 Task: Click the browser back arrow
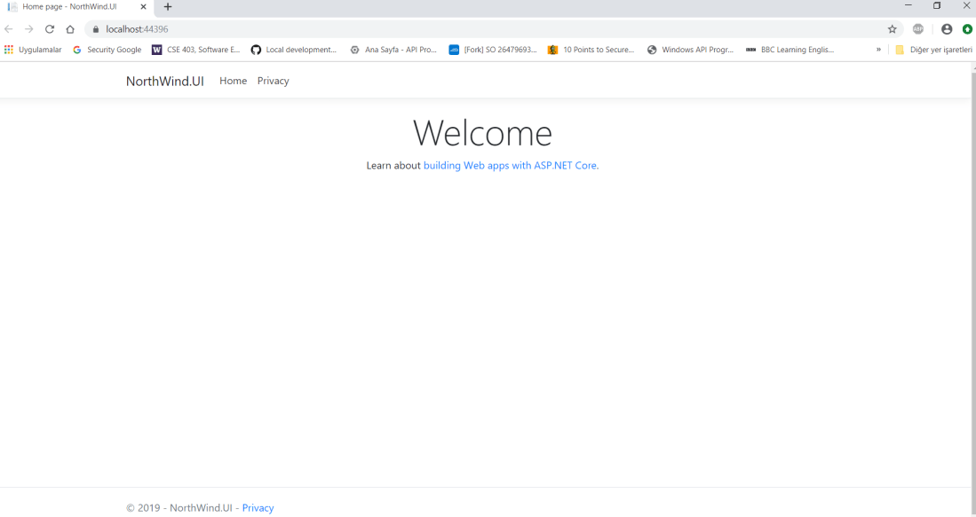coord(9,29)
